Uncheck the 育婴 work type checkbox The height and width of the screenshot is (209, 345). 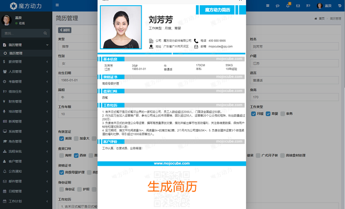click(x=268, y=114)
